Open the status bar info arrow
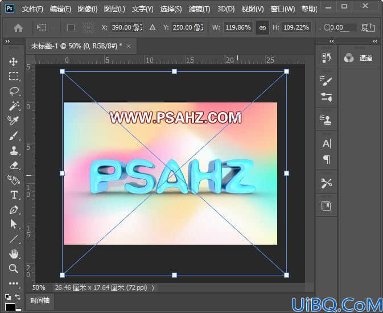 pos(153,288)
